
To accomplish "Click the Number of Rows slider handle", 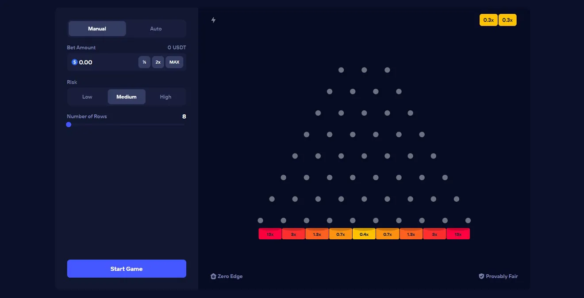I will (x=69, y=124).
